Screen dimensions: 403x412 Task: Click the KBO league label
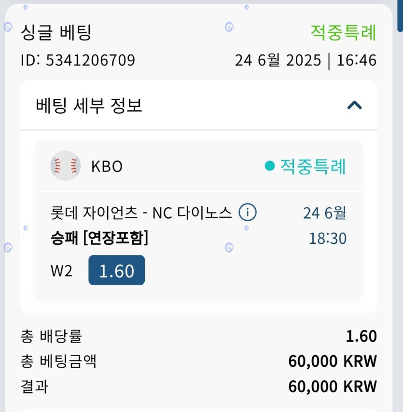107,166
